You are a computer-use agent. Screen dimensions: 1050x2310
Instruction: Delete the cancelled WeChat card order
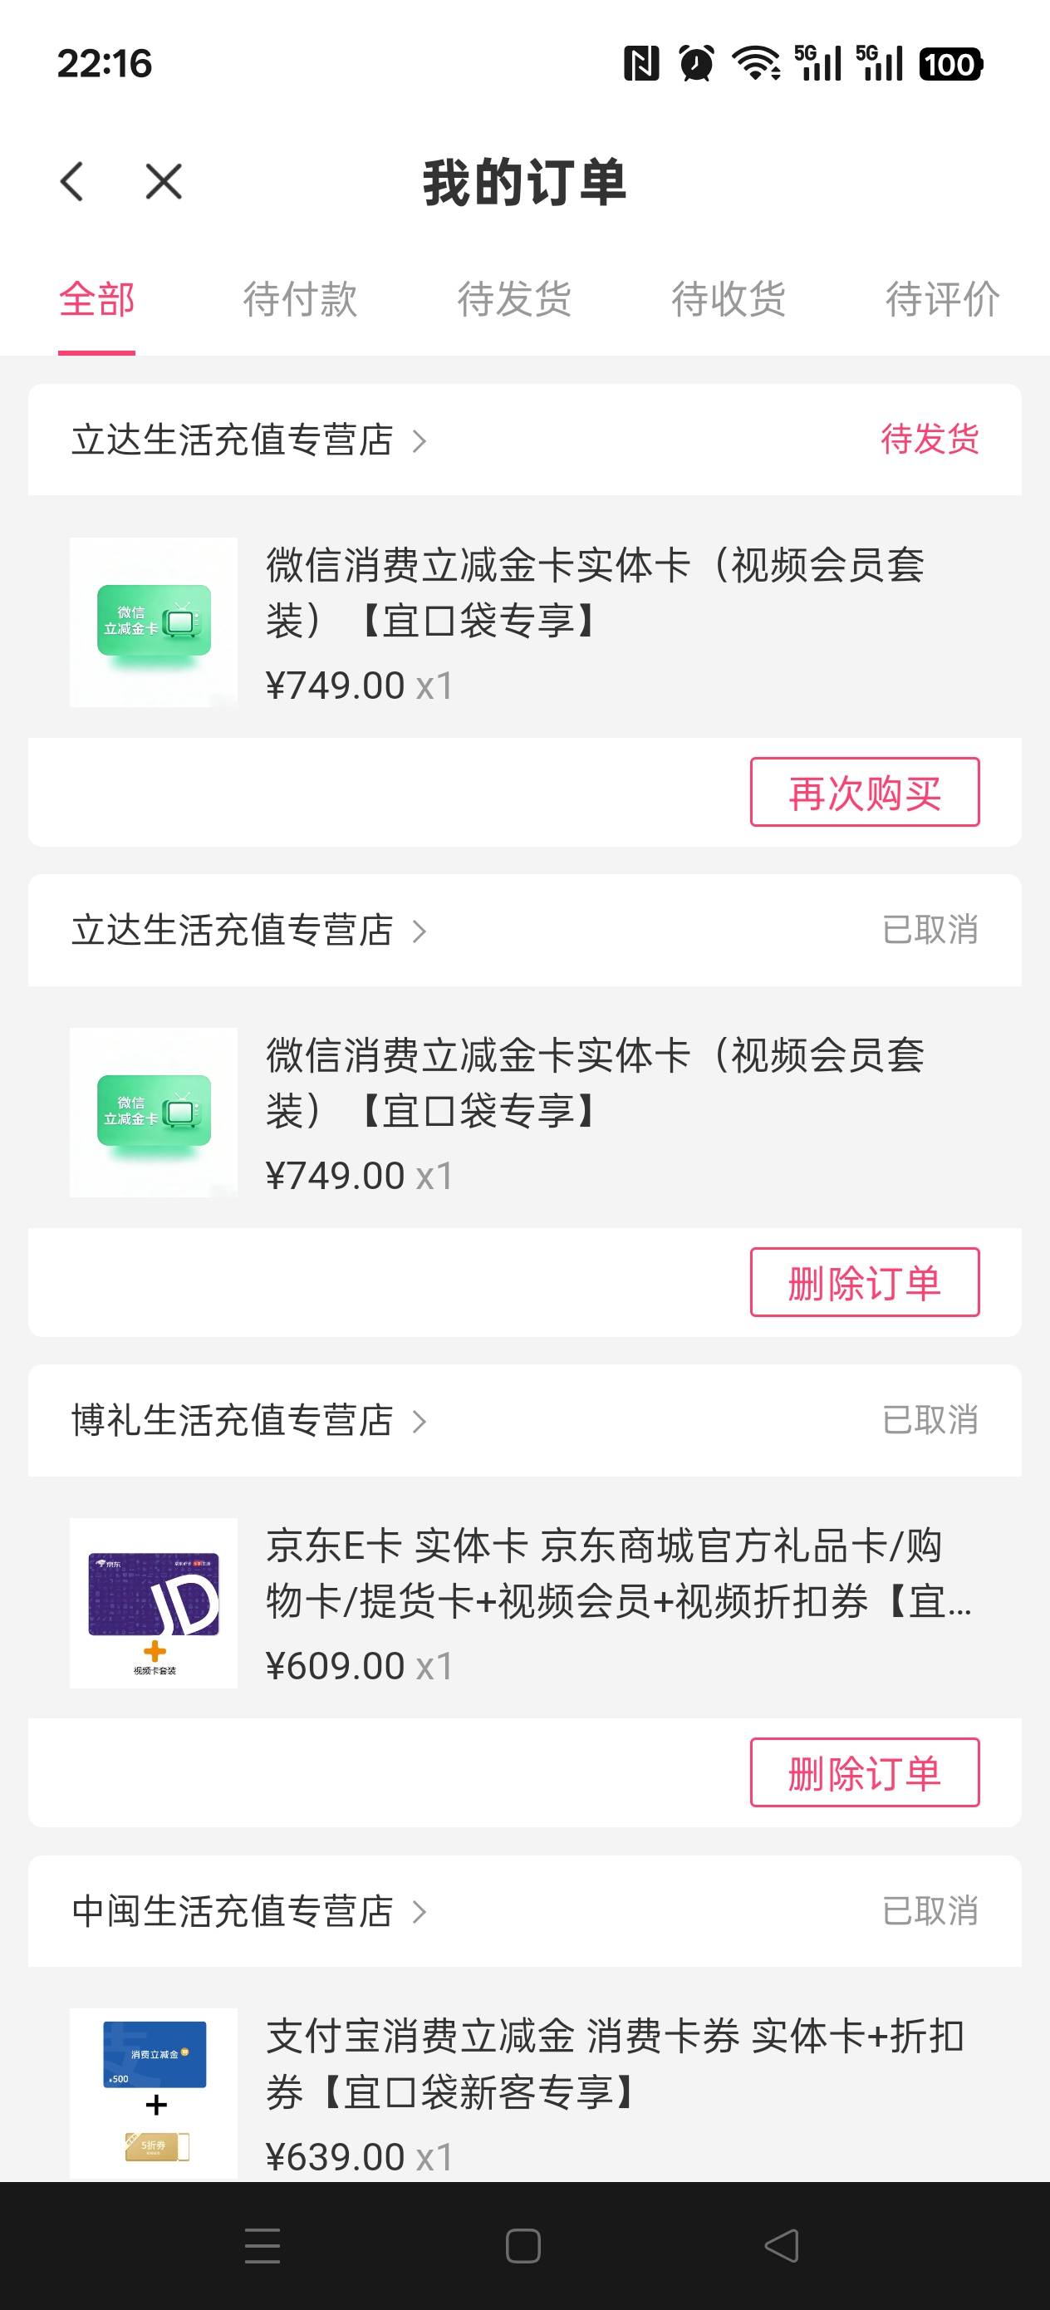point(865,1282)
